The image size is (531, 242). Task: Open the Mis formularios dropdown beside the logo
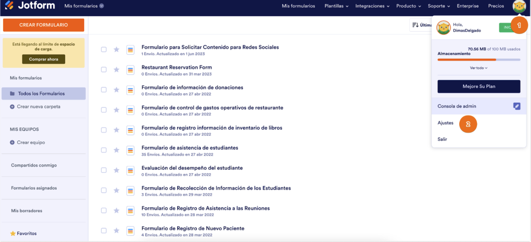point(84,6)
